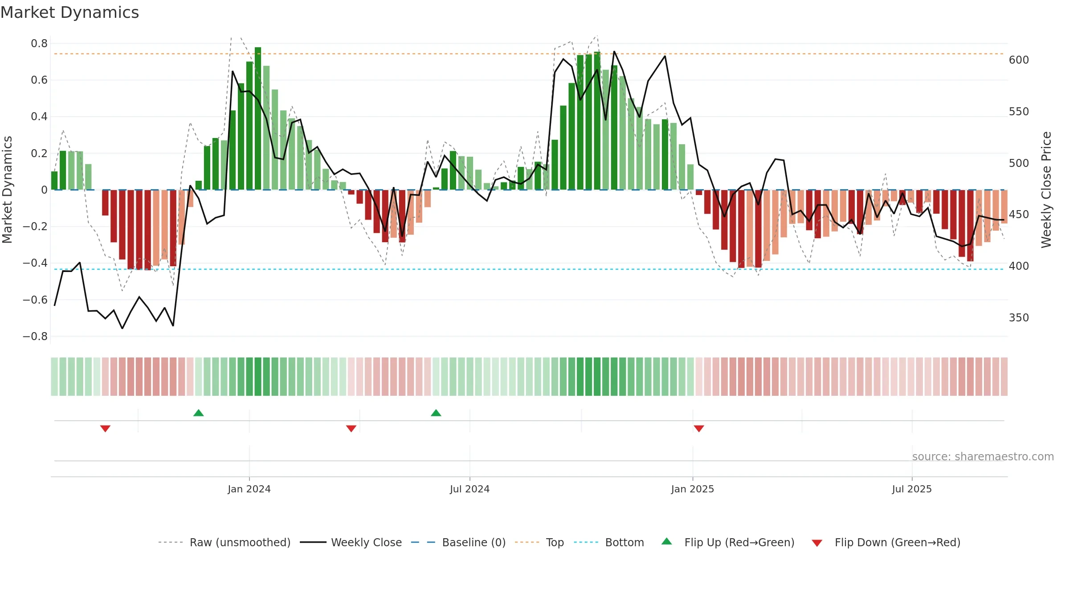The height and width of the screenshot is (601, 1069).
Task: Click the source: sharemaestro.com text
Action: (x=983, y=456)
